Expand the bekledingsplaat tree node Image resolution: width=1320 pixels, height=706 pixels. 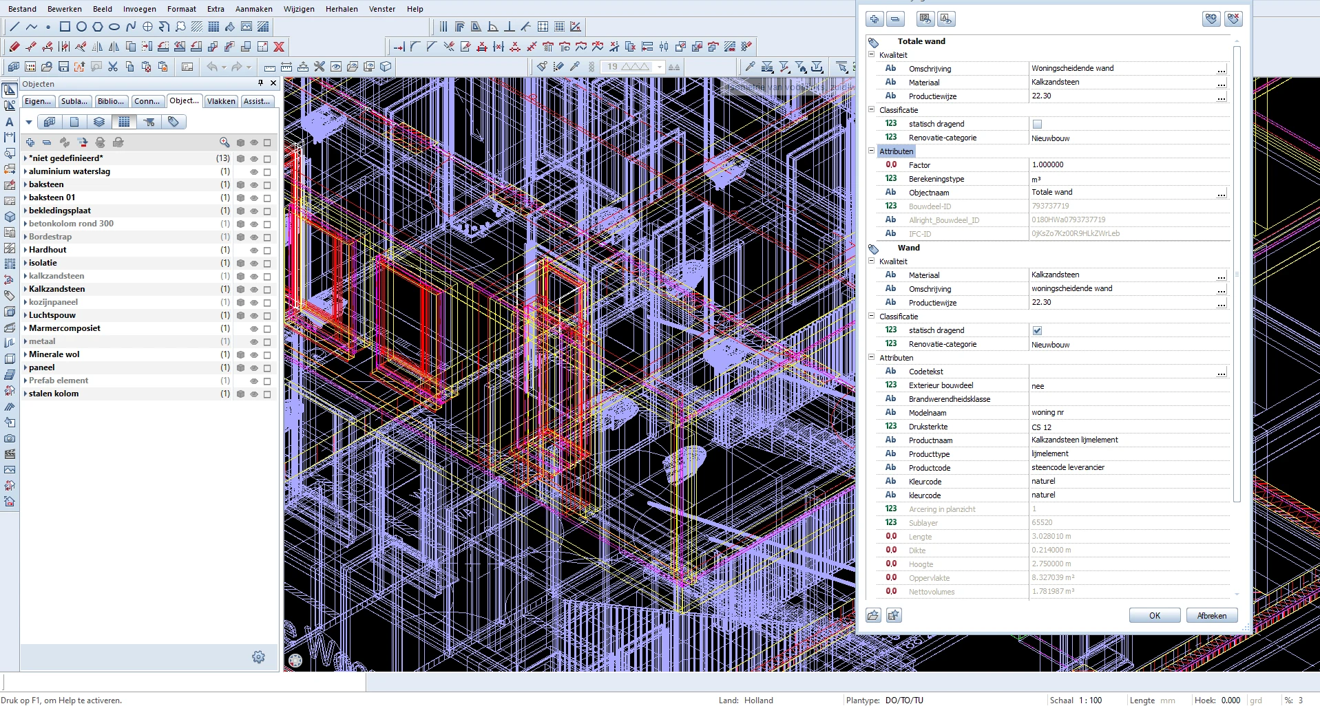[25, 211]
